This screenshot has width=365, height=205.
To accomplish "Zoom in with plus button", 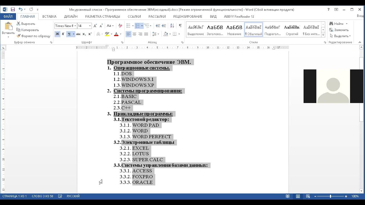I will [346, 196].
